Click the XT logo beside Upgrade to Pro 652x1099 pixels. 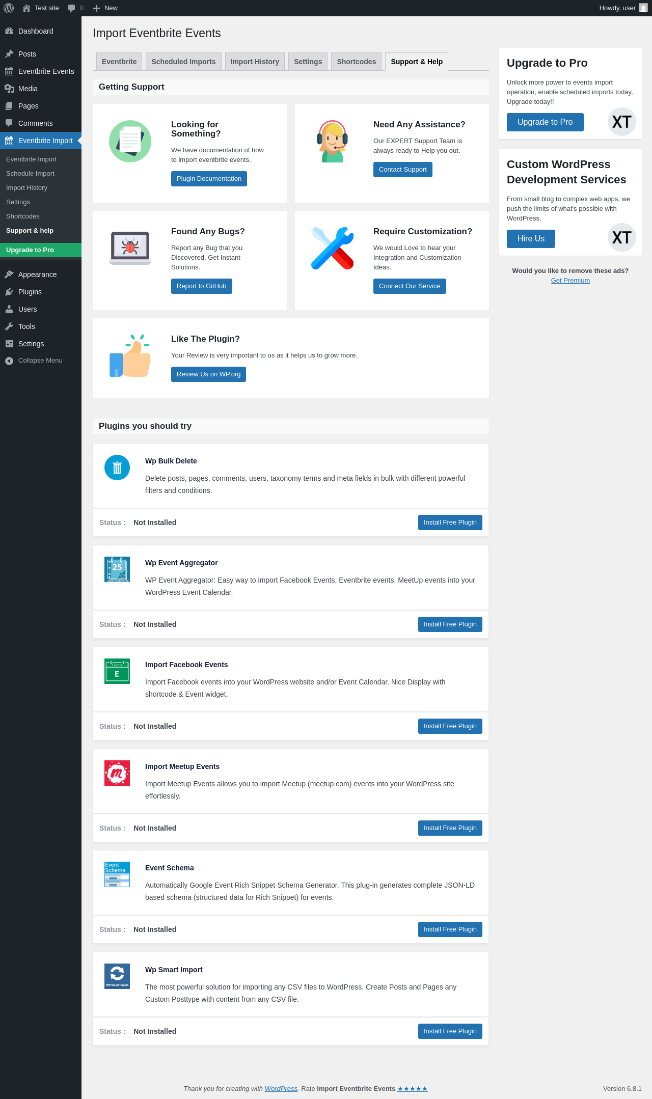tap(622, 122)
